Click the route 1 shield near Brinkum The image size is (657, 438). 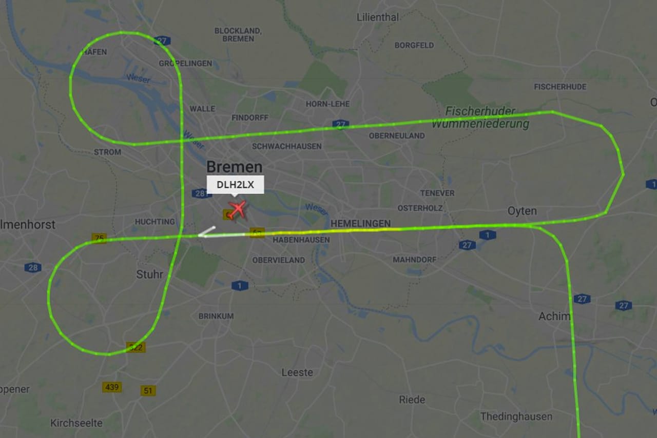pos(240,285)
